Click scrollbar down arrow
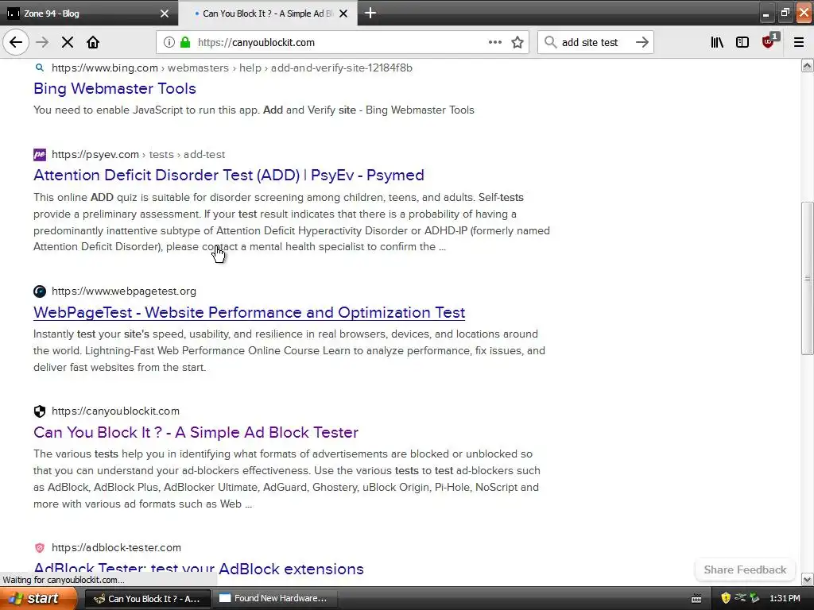 807,579
